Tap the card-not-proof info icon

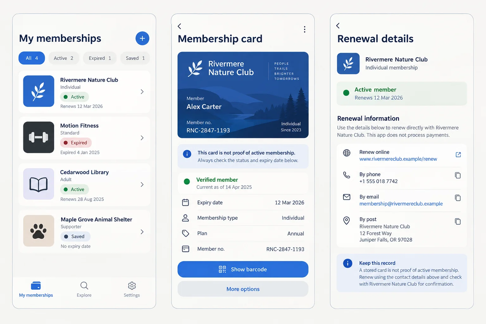187,154
